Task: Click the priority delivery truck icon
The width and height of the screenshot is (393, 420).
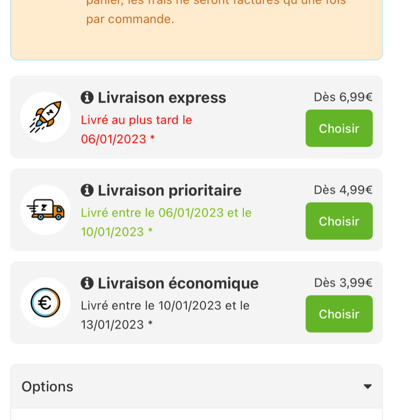Action: pos(46,209)
